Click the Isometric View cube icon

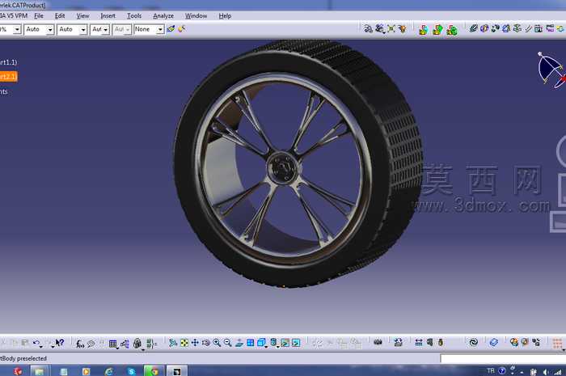(x=261, y=342)
